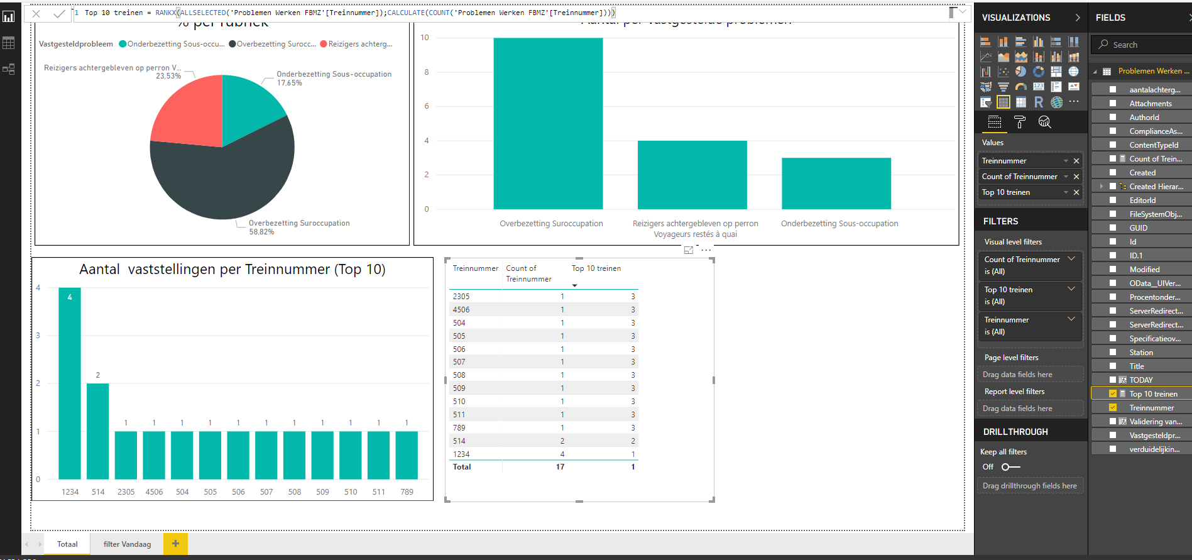Sort table by Top 10 treinen column

(596, 269)
